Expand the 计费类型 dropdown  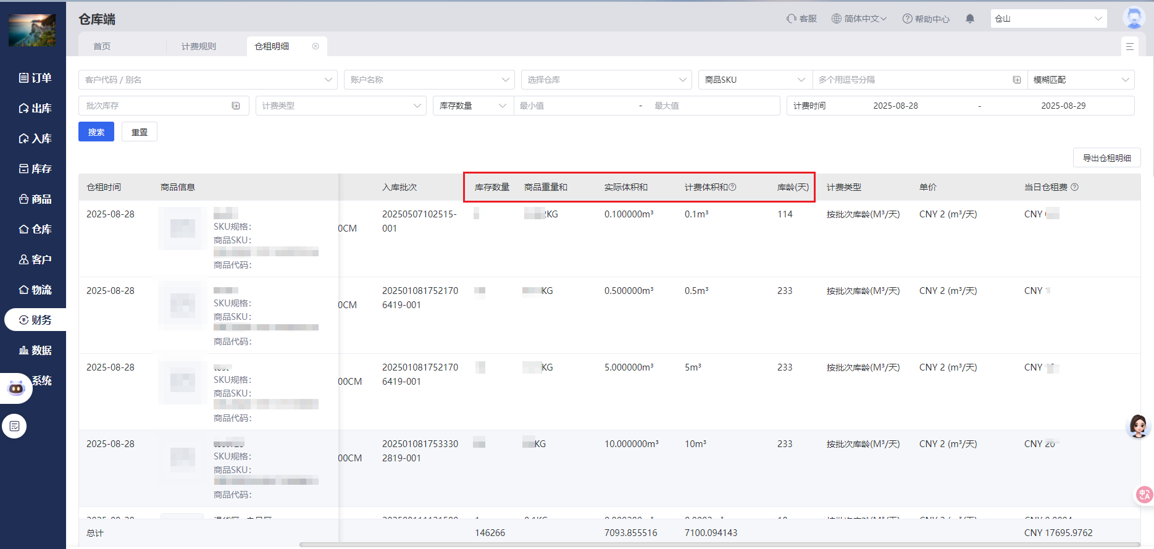341,106
